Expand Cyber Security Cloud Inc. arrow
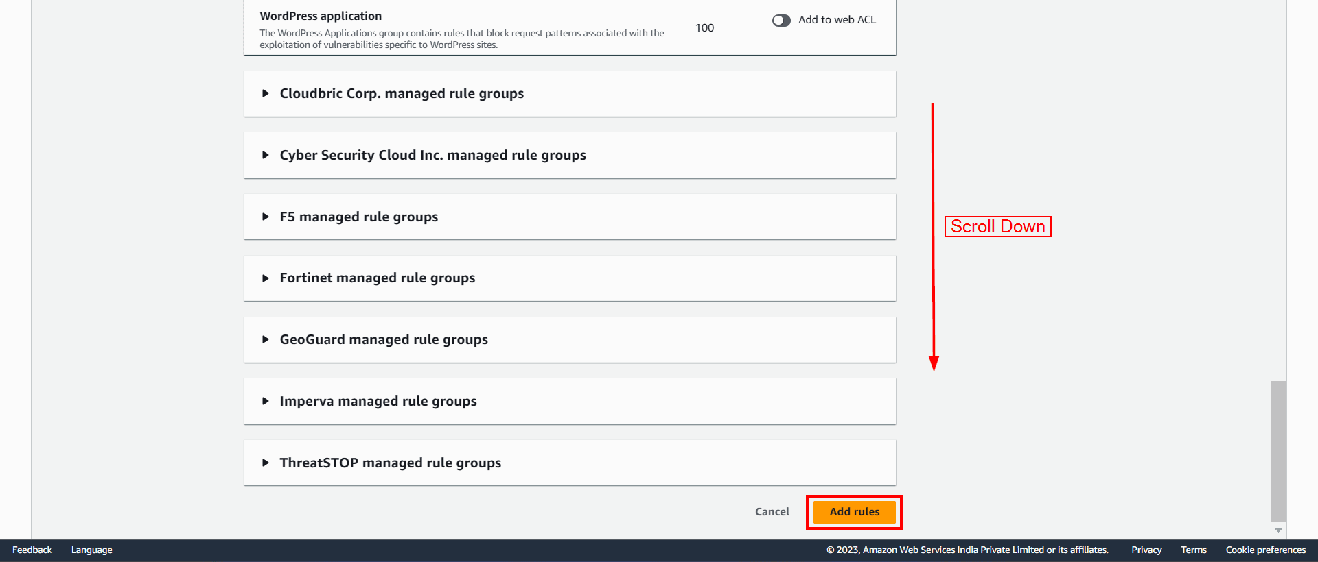Image resolution: width=1318 pixels, height=562 pixels. (x=265, y=156)
